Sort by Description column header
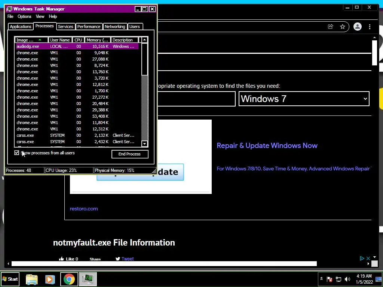 pyautogui.click(x=125, y=40)
